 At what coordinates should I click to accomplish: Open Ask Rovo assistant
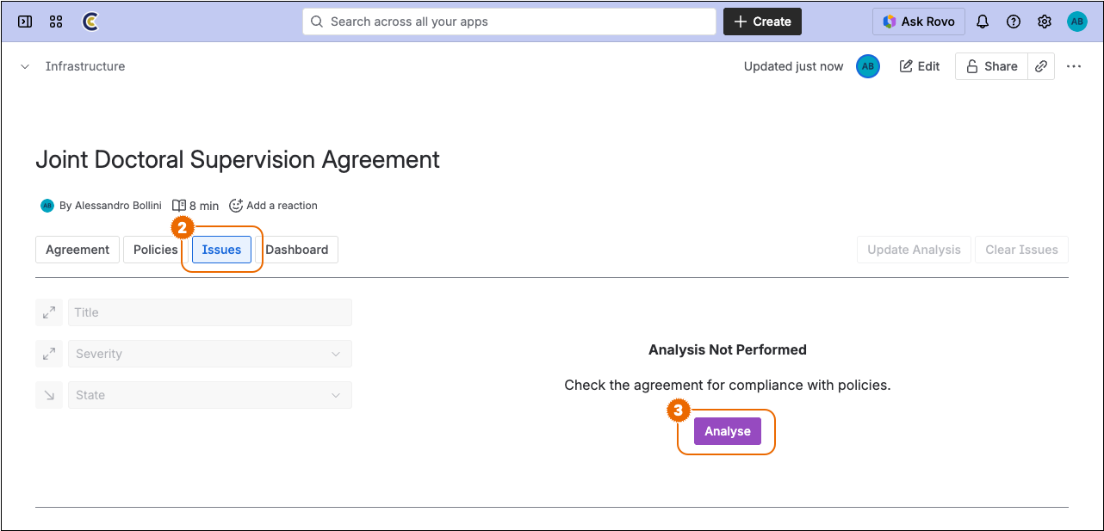(918, 22)
